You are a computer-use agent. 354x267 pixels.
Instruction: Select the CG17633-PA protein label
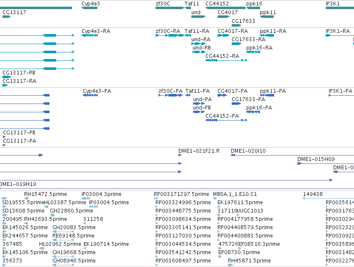pyautogui.click(x=248, y=99)
